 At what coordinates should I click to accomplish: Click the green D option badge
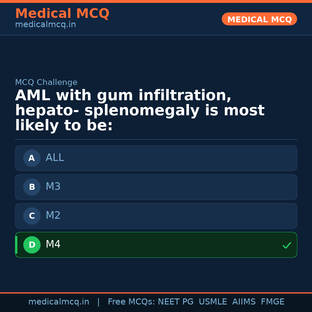[32, 245]
